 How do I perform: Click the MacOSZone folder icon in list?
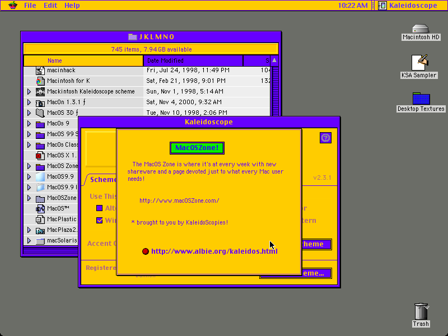(x=40, y=198)
